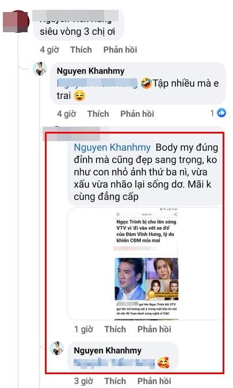This screenshot has width=233, height=388.
Task: Click Phản hồi beside the 1 giờ timestamp
Action: coord(154,329)
